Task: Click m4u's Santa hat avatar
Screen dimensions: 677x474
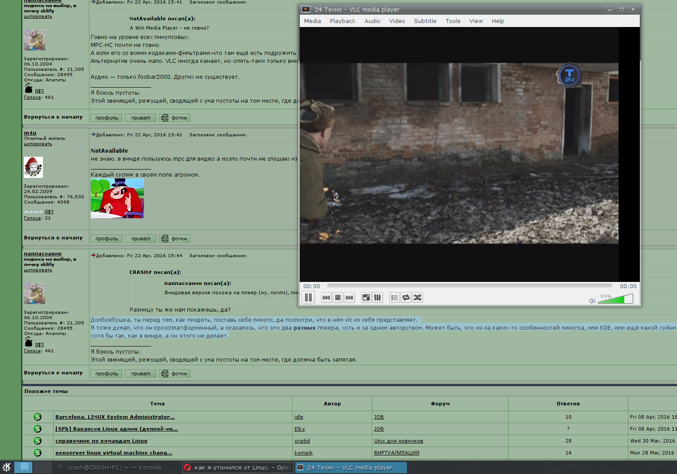Action: click(x=33, y=167)
